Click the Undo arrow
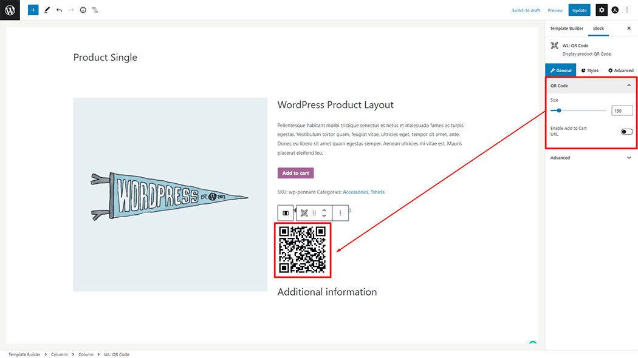The width and height of the screenshot is (638, 358). click(59, 10)
